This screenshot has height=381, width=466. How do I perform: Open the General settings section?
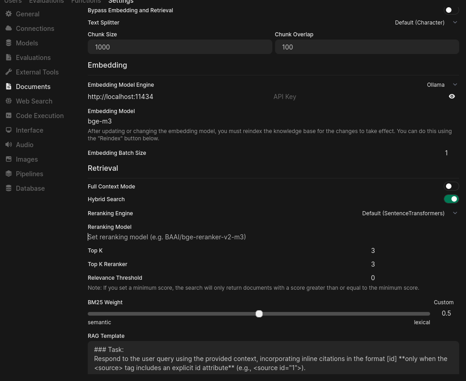(x=27, y=14)
